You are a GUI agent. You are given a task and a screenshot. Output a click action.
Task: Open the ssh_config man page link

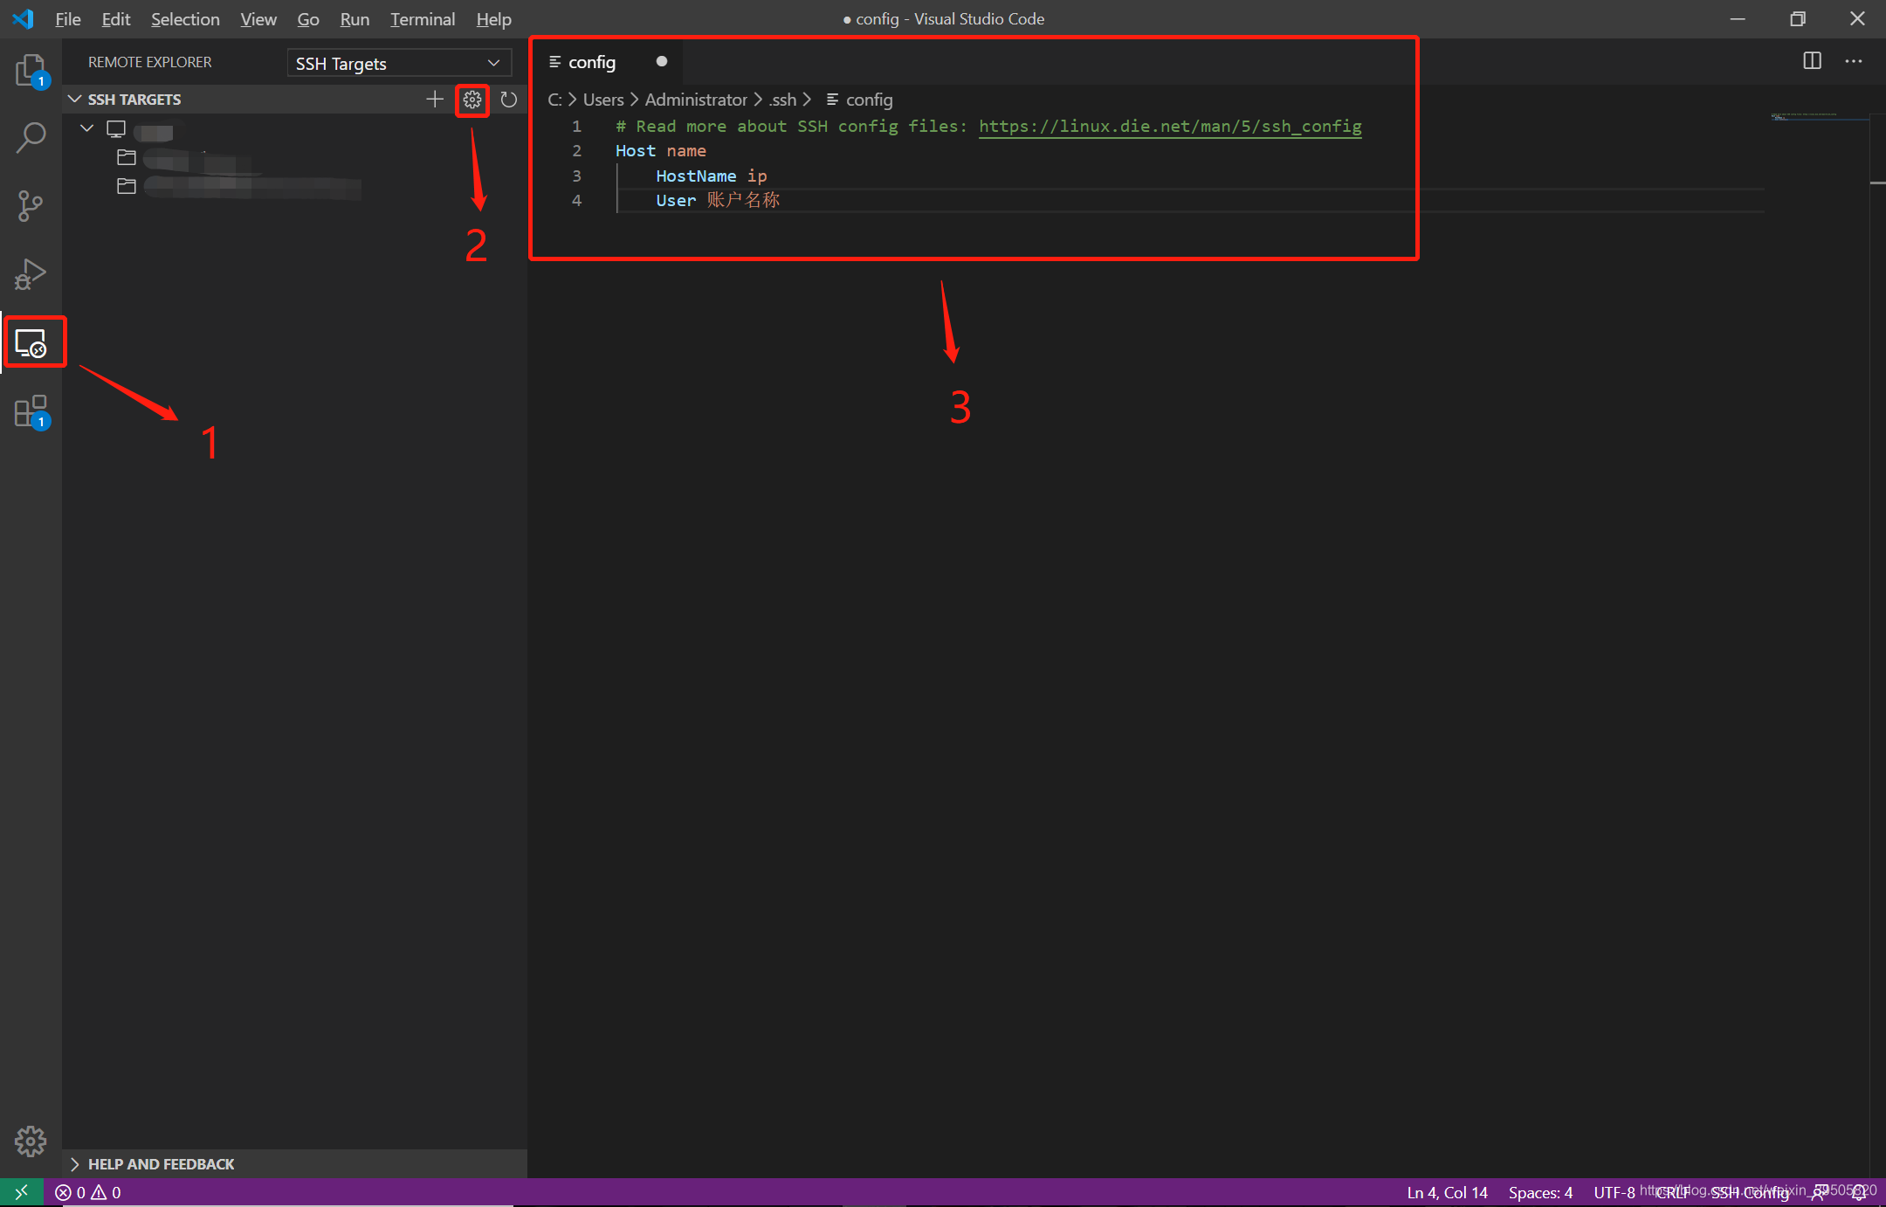coord(1170,126)
